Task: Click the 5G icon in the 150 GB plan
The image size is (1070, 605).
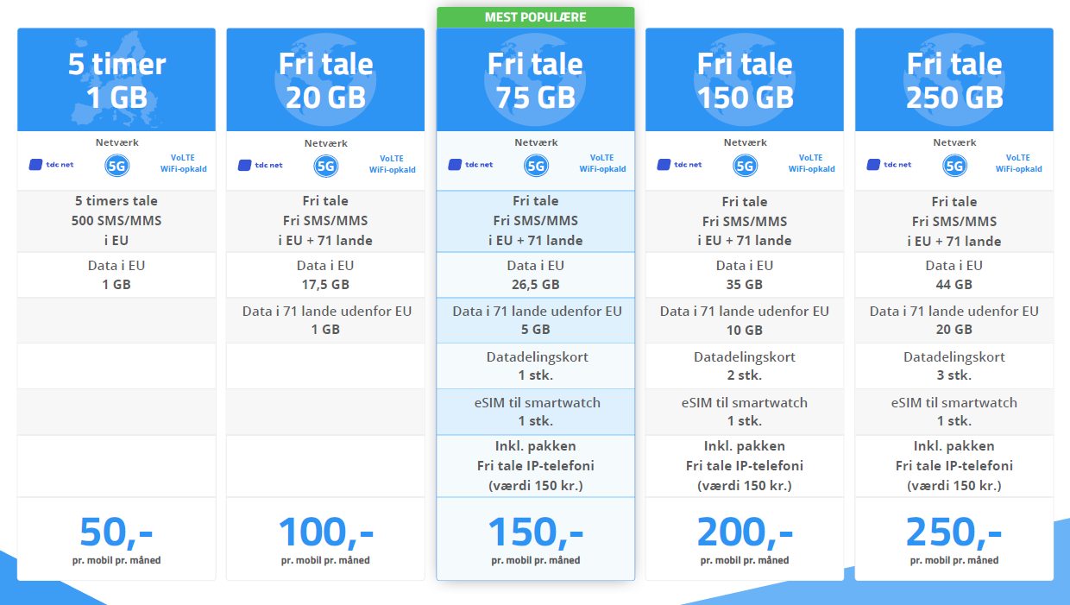Action: point(745,166)
